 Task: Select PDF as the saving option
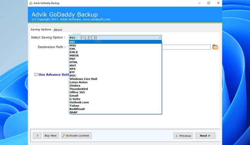pos(115,59)
